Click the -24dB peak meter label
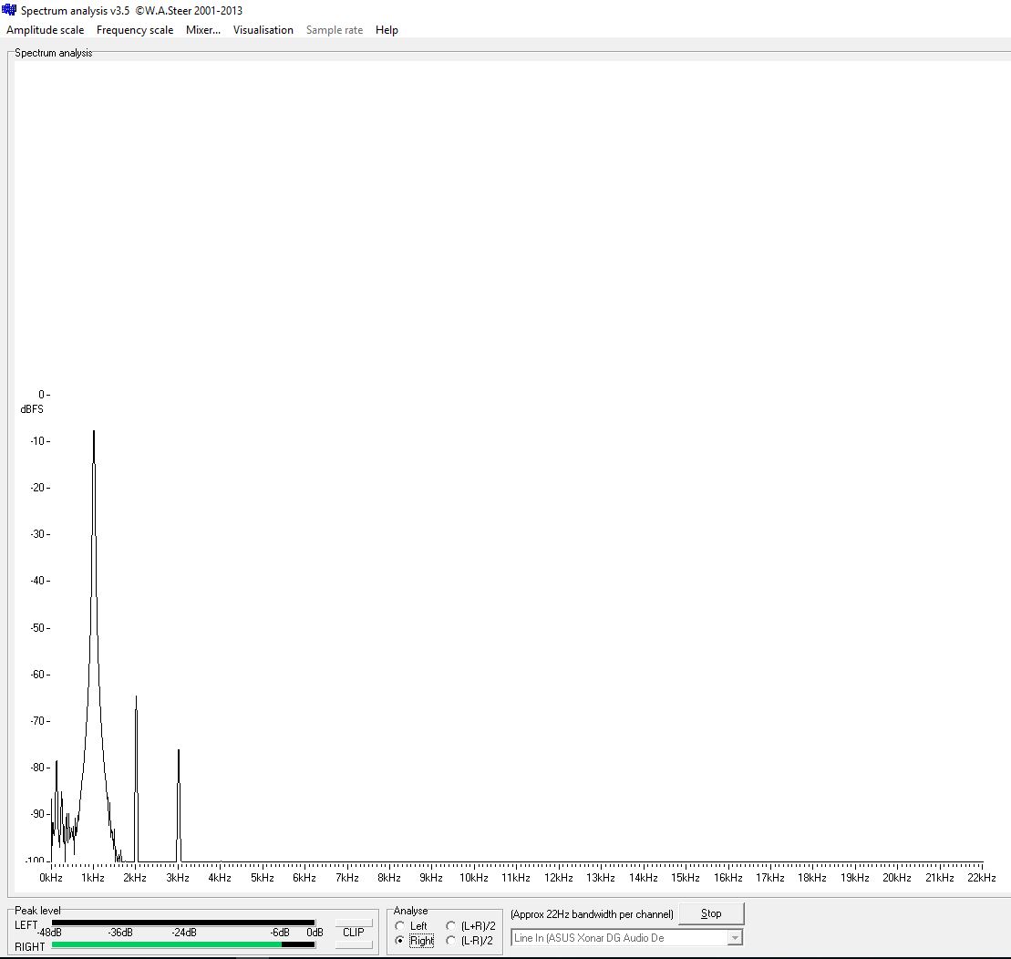Screen dimensions: 1011x959 [184, 933]
